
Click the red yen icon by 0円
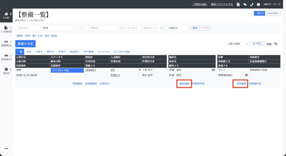tap(140, 70)
